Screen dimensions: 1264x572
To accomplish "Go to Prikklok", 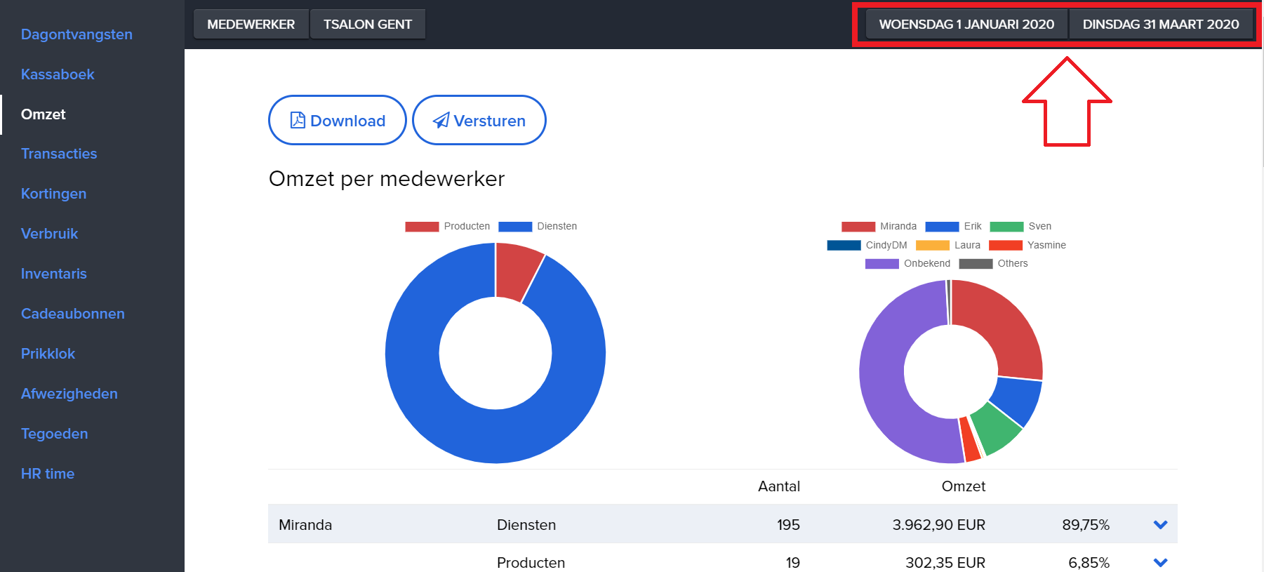I will 48,354.
